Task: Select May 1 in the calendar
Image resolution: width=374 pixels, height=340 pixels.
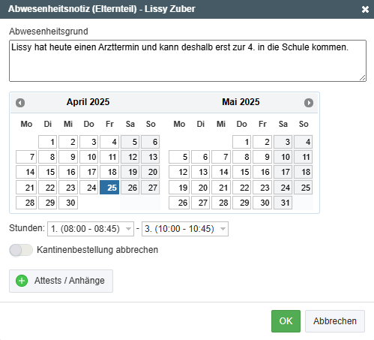Action: 241,142
